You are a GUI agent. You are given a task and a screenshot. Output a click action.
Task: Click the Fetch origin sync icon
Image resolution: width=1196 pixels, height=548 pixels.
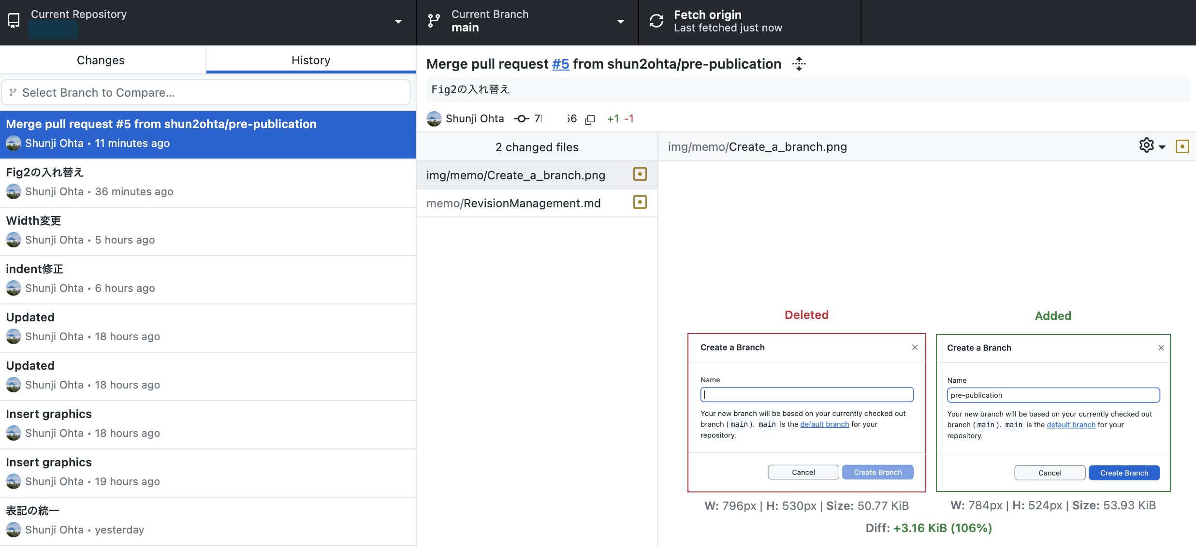656,21
